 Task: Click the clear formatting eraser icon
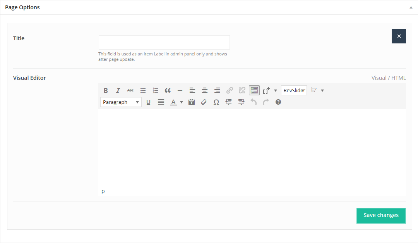[204, 102]
